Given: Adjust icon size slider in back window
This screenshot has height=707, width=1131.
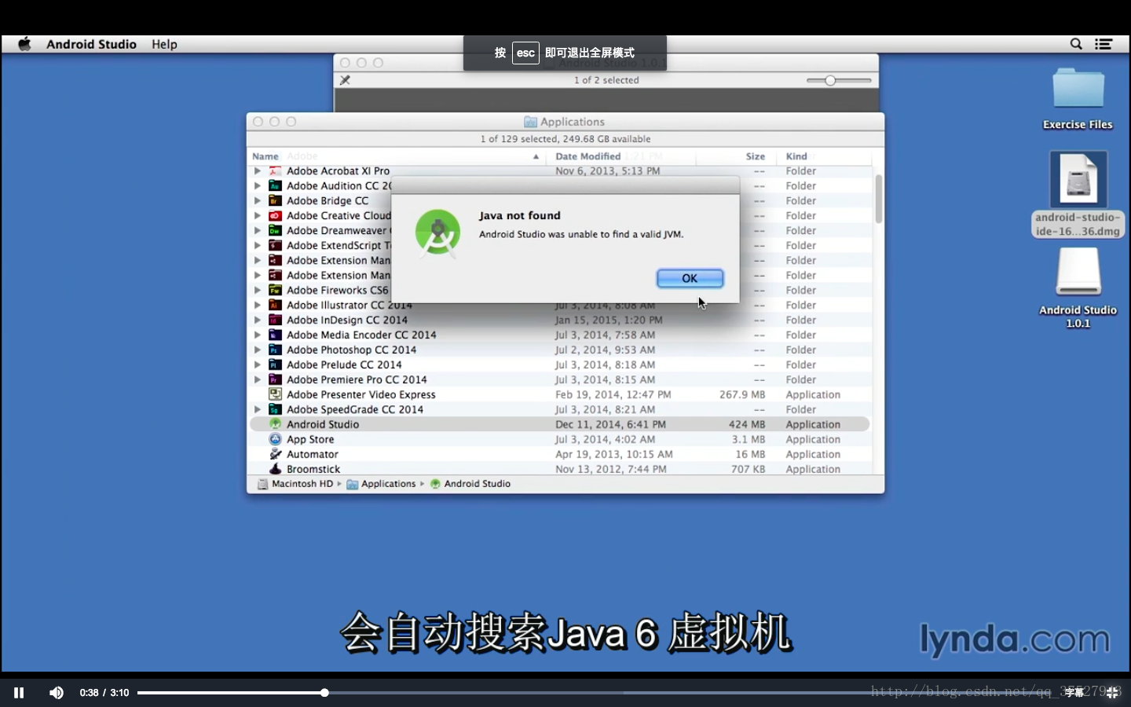Looking at the screenshot, I should [830, 80].
